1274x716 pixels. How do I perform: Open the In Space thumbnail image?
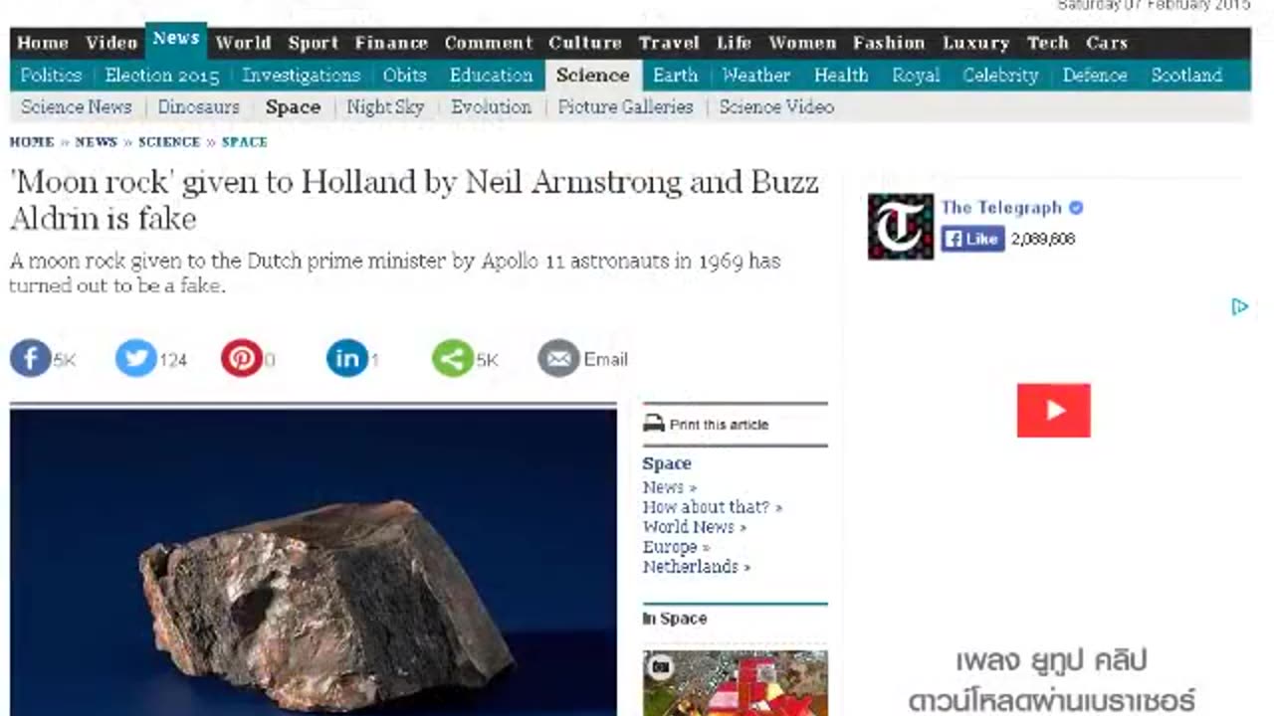[x=735, y=683]
